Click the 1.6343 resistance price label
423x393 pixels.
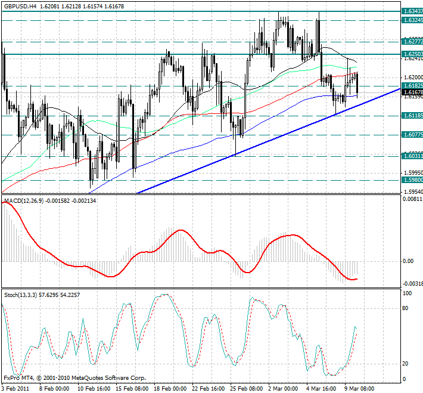(x=412, y=11)
